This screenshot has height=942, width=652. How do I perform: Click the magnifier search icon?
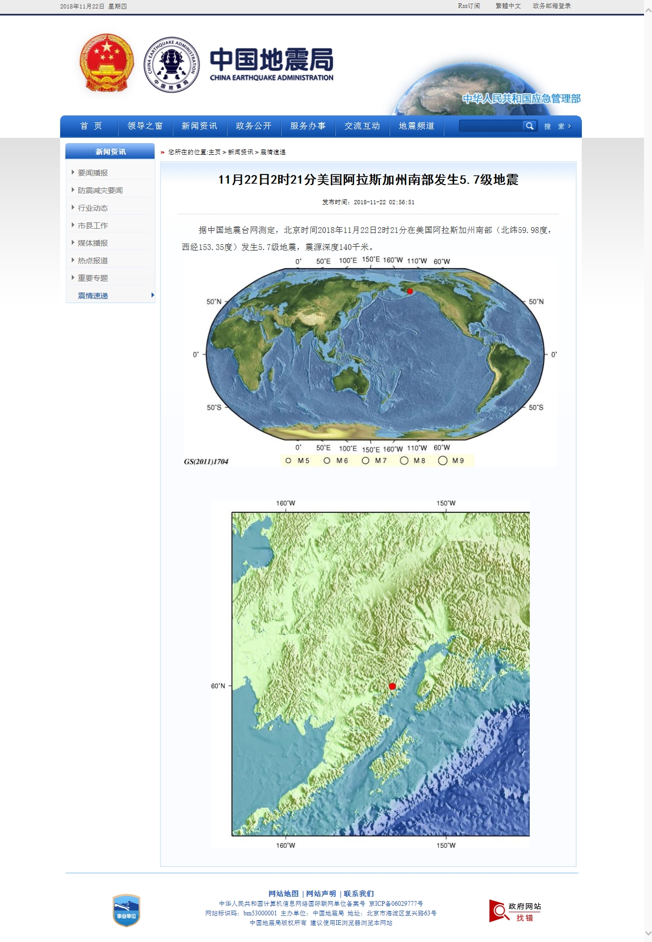point(529,126)
